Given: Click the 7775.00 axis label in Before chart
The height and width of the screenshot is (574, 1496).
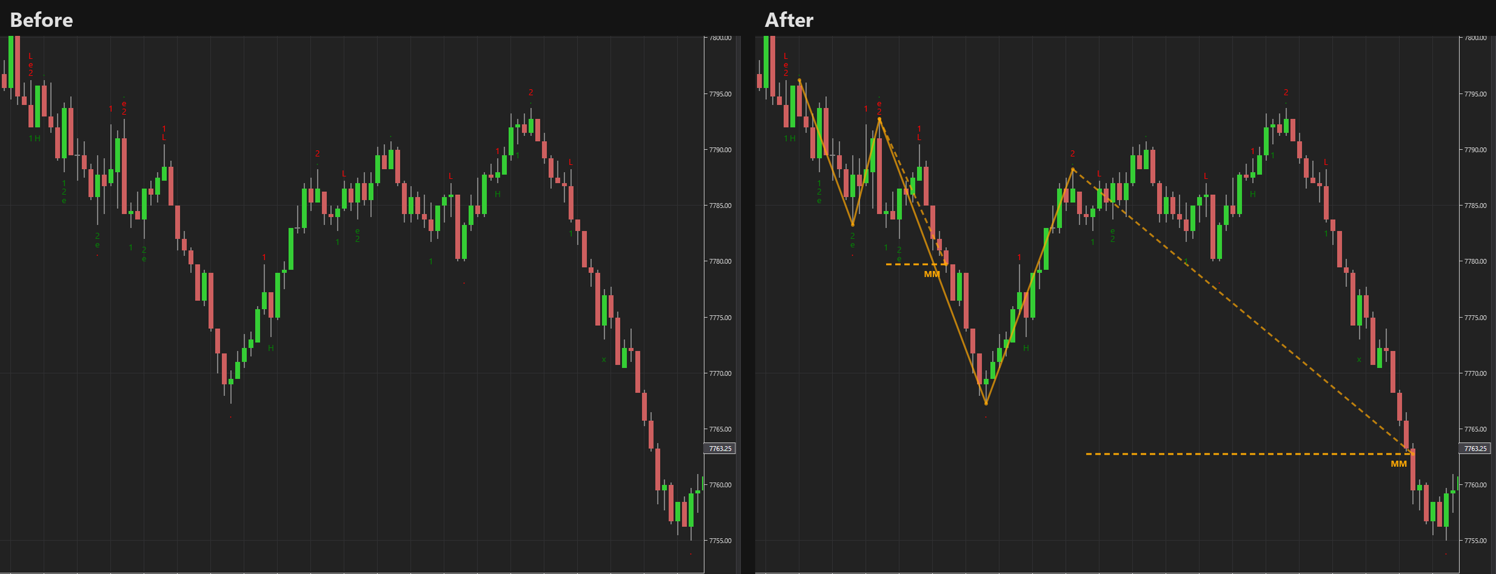Looking at the screenshot, I should (x=720, y=317).
